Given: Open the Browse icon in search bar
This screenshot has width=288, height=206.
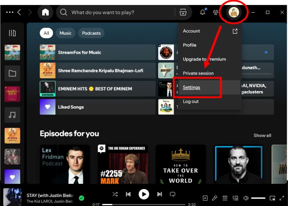Looking at the screenshot, I should (x=183, y=12).
